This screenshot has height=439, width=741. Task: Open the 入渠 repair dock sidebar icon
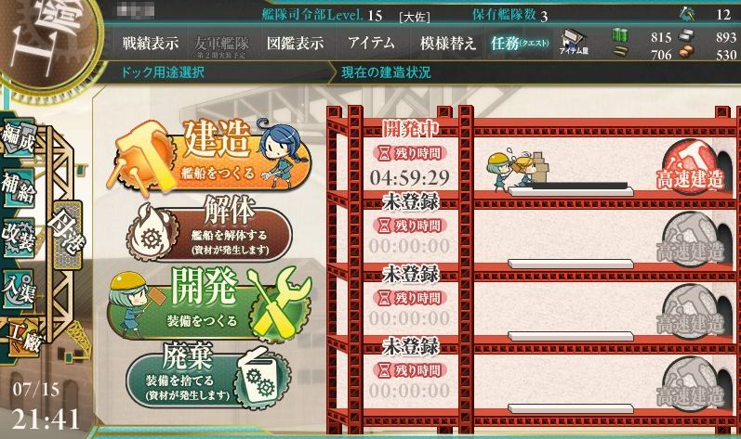19,289
